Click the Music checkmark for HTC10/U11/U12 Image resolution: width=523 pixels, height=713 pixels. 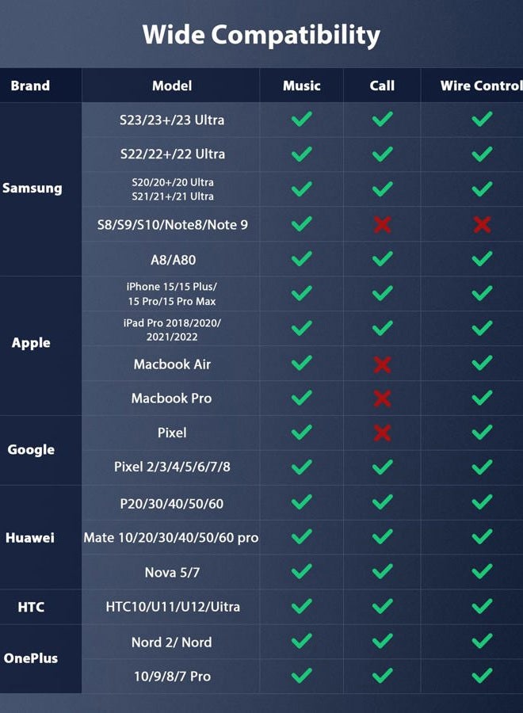point(302,606)
